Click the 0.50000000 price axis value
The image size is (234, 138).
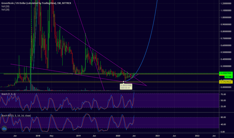tap(226, 52)
